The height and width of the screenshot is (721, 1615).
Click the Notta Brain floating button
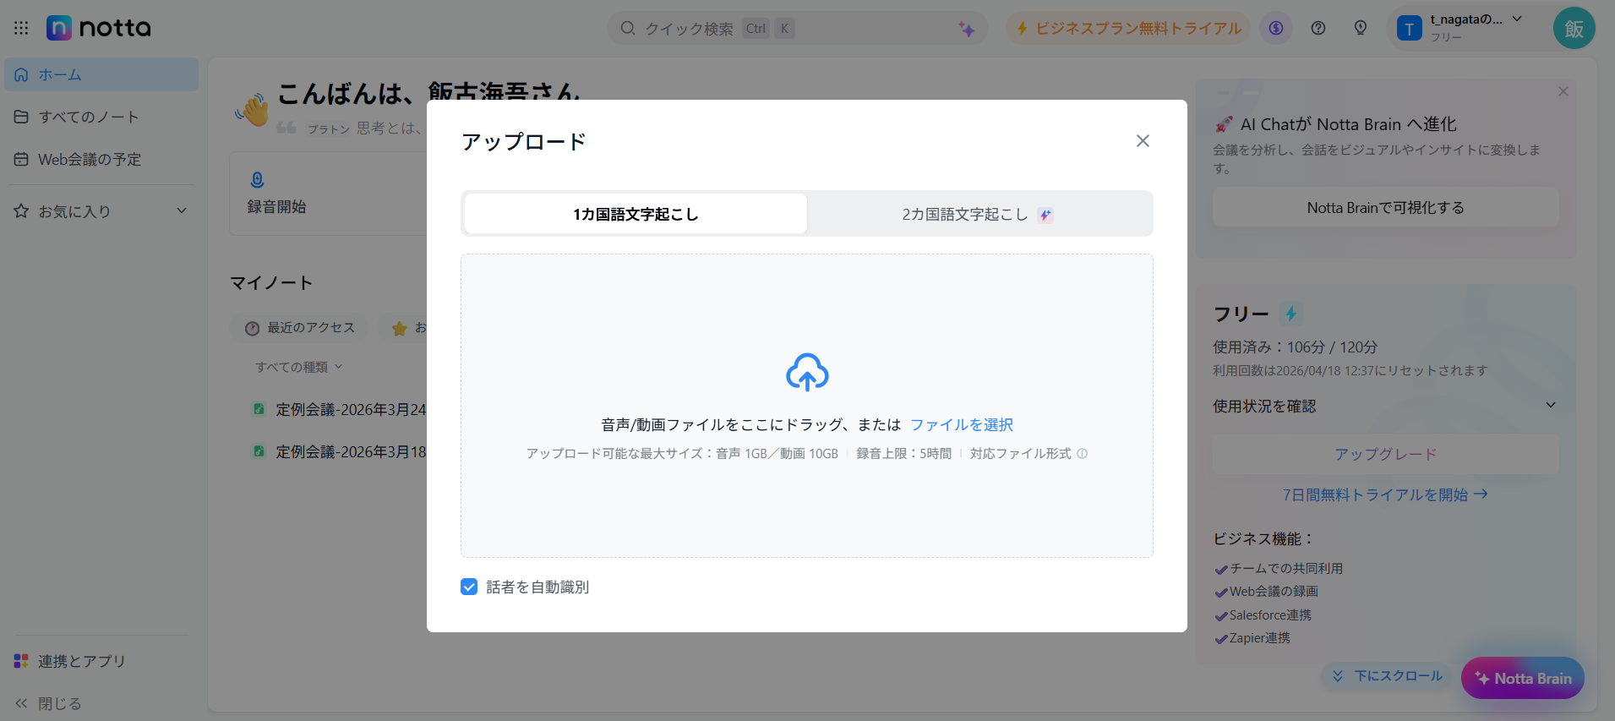(x=1522, y=678)
